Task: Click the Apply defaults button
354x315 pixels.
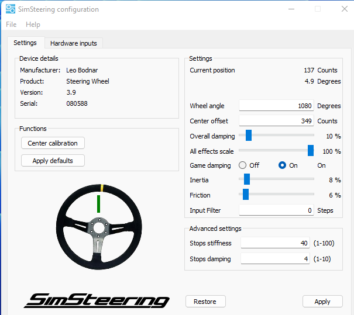Action: [x=53, y=161]
